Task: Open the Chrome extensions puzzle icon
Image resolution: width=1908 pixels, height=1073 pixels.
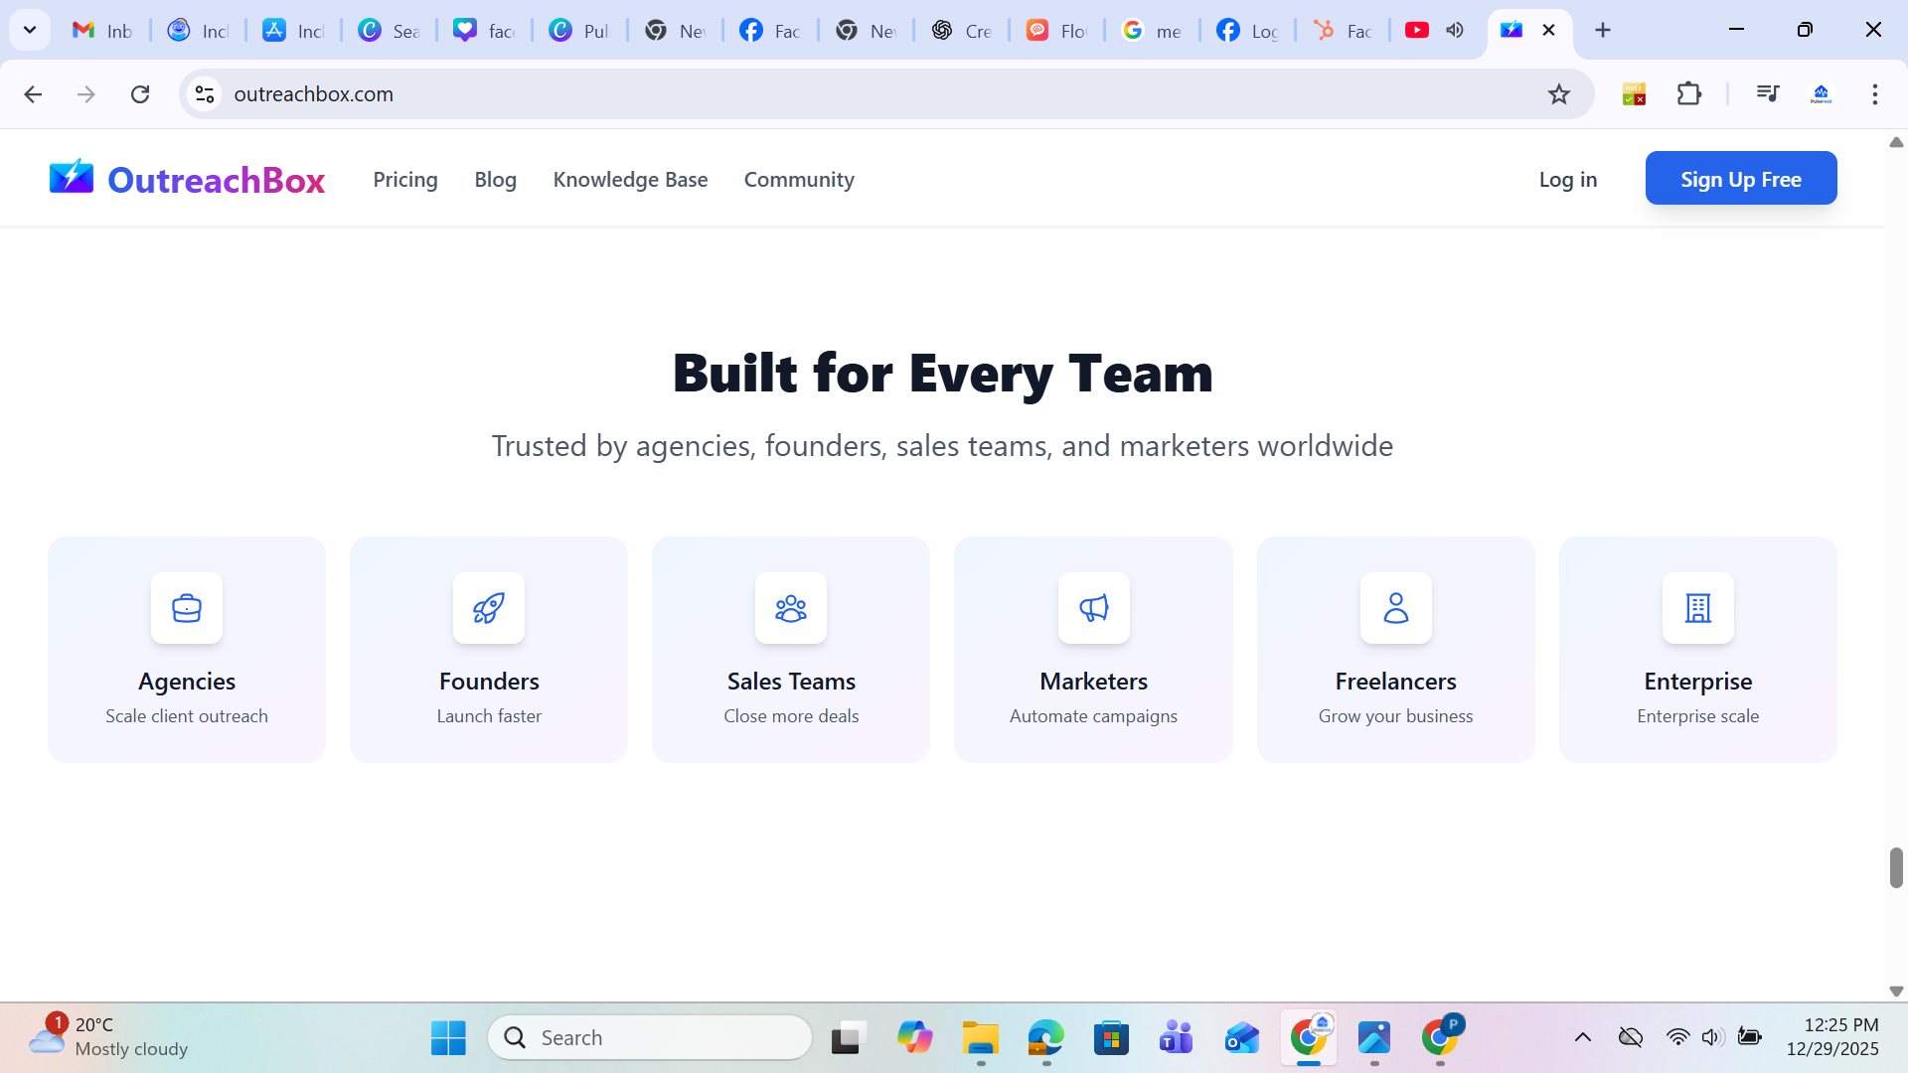Action: pos(1689,94)
